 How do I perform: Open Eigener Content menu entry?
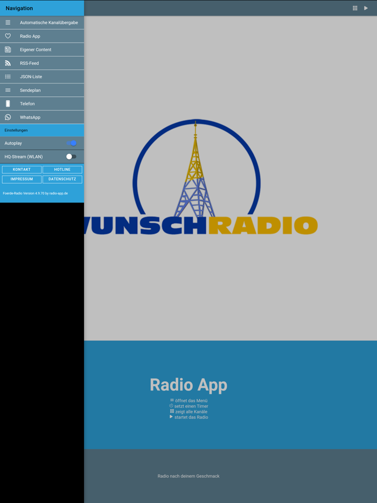(42, 50)
